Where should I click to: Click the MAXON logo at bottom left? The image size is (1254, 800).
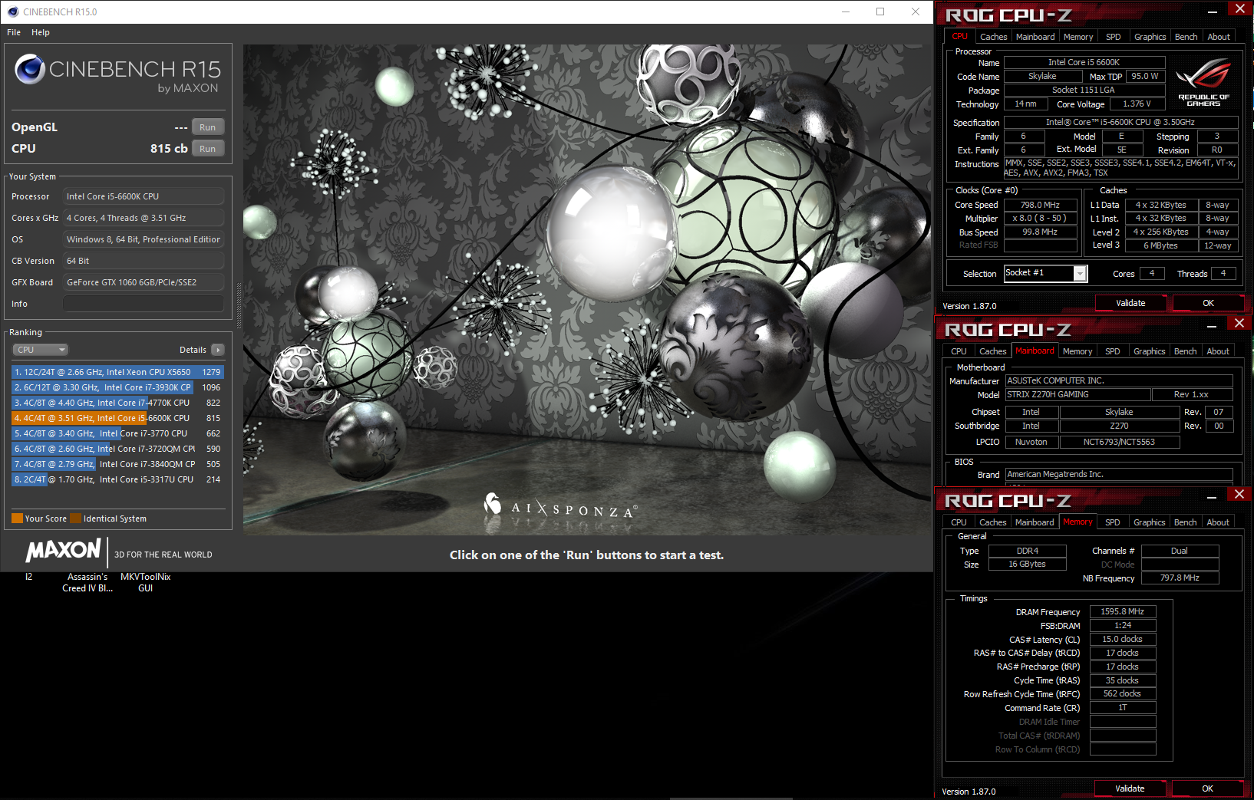coord(63,551)
